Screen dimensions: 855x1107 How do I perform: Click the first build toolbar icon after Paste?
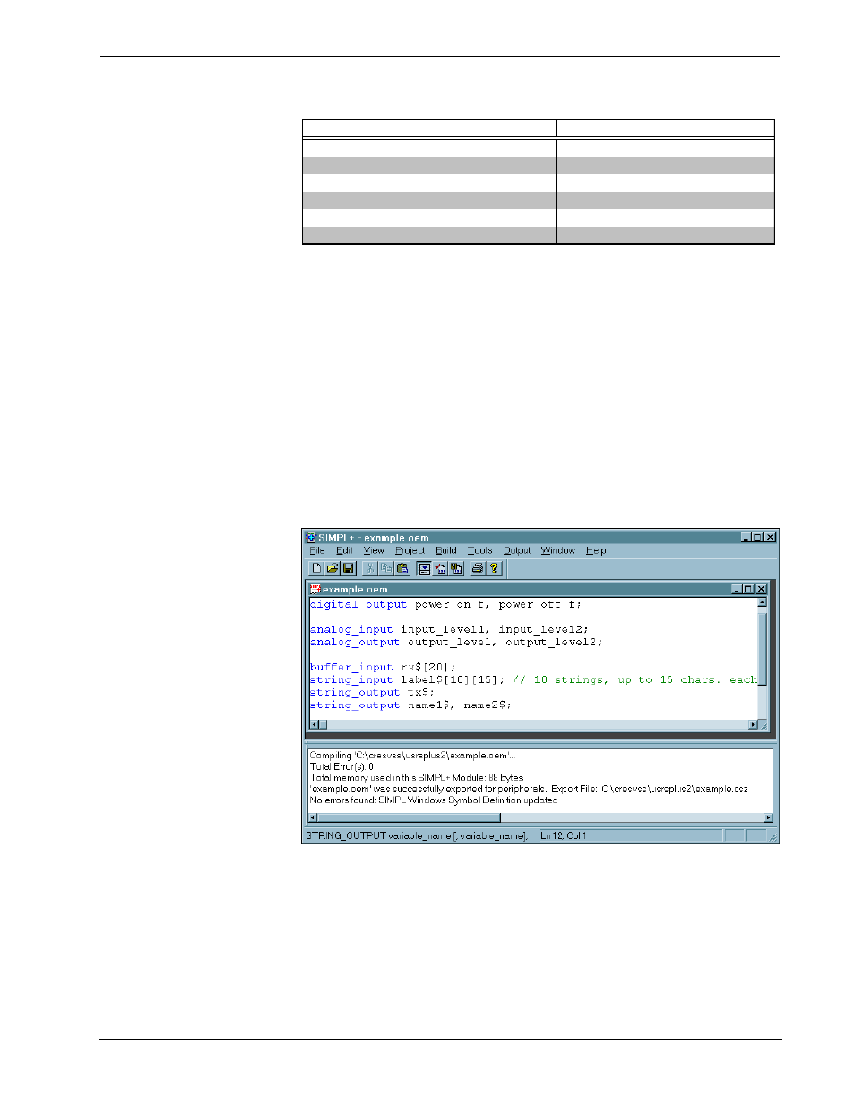pos(425,568)
